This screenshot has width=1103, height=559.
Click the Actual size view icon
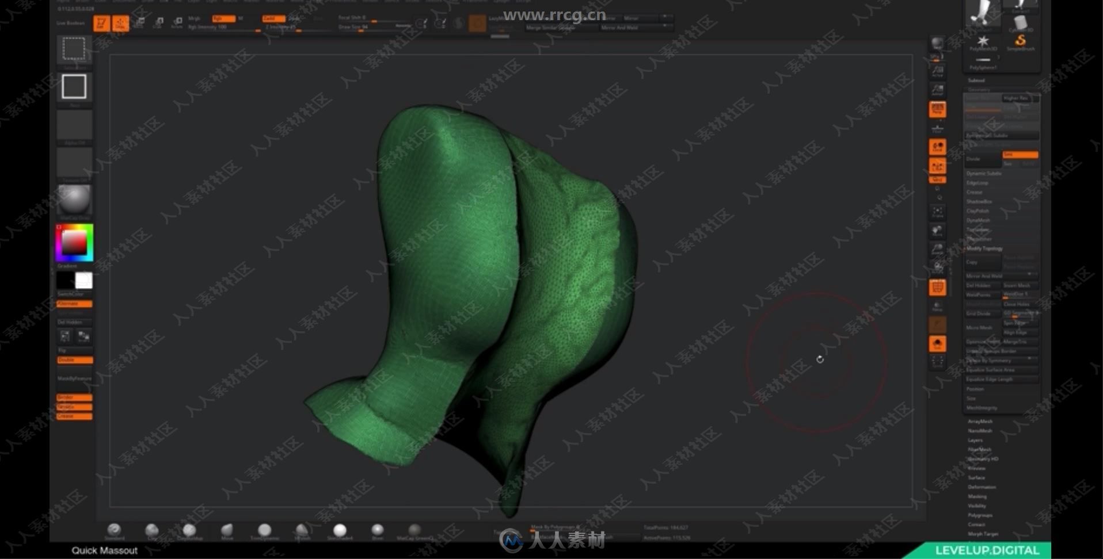pos(937,71)
